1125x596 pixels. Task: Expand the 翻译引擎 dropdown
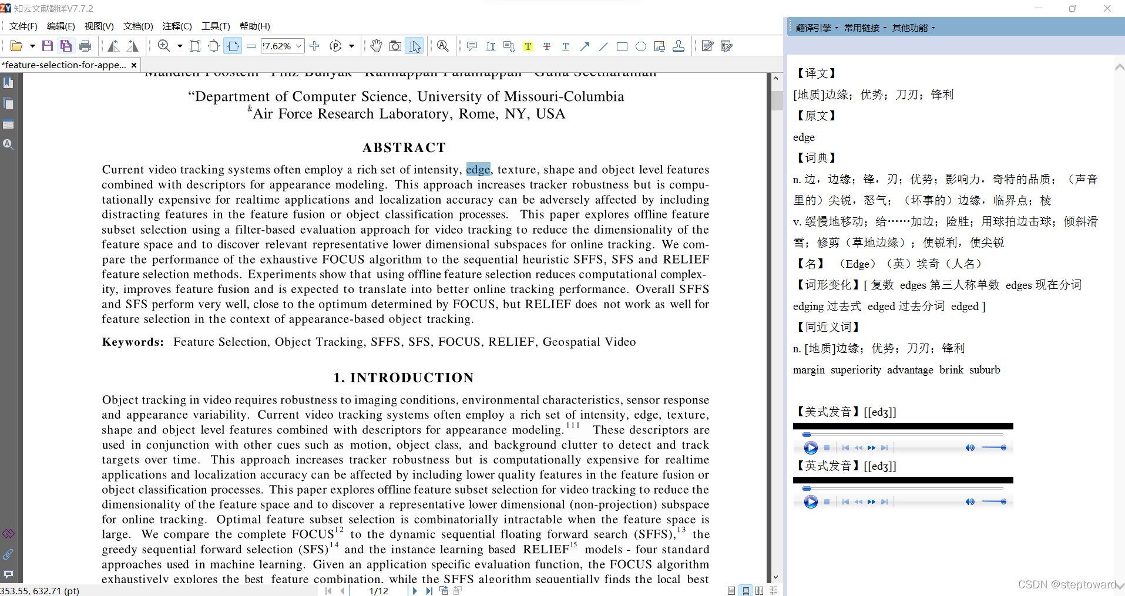coord(817,28)
